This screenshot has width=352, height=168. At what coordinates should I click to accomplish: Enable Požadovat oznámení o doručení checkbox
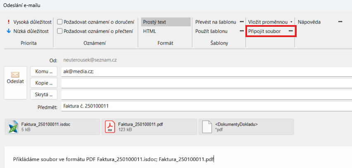pos(60,22)
